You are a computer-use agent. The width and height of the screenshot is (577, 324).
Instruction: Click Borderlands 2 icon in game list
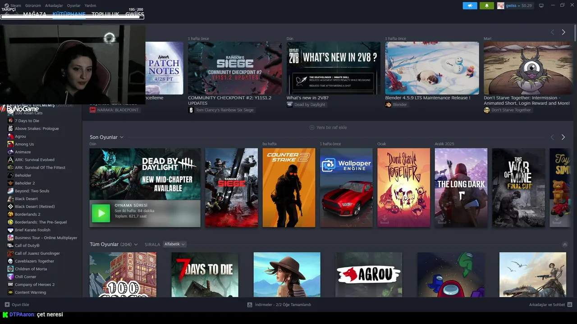[10, 214]
